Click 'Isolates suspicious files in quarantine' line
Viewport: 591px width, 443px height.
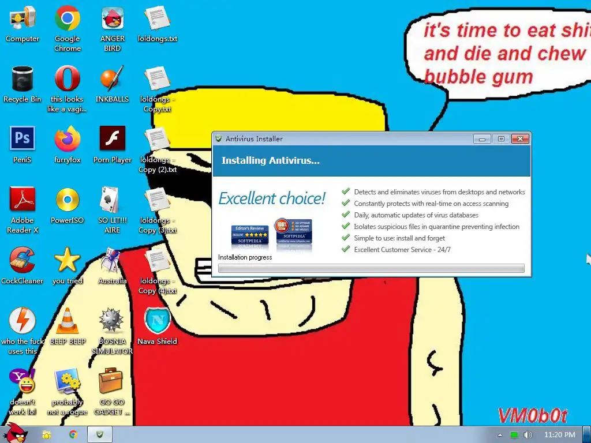(x=436, y=227)
